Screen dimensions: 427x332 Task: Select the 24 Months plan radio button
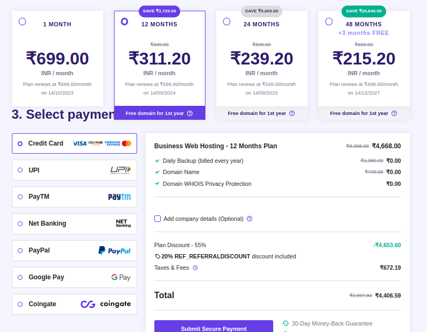point(226,21)
